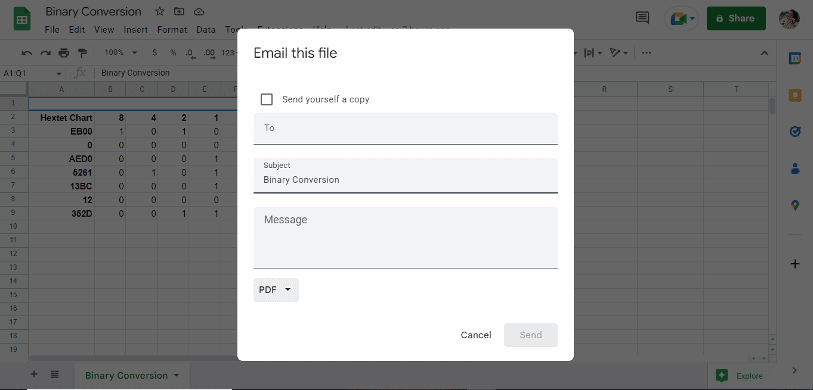
Task: Open the Format menu
Action: (172, 29)
